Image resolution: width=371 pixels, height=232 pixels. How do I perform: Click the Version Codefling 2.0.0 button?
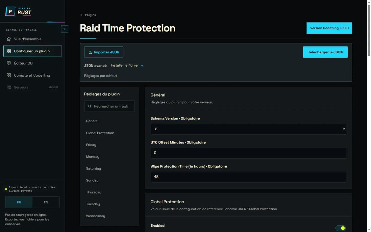coord(329,28)
